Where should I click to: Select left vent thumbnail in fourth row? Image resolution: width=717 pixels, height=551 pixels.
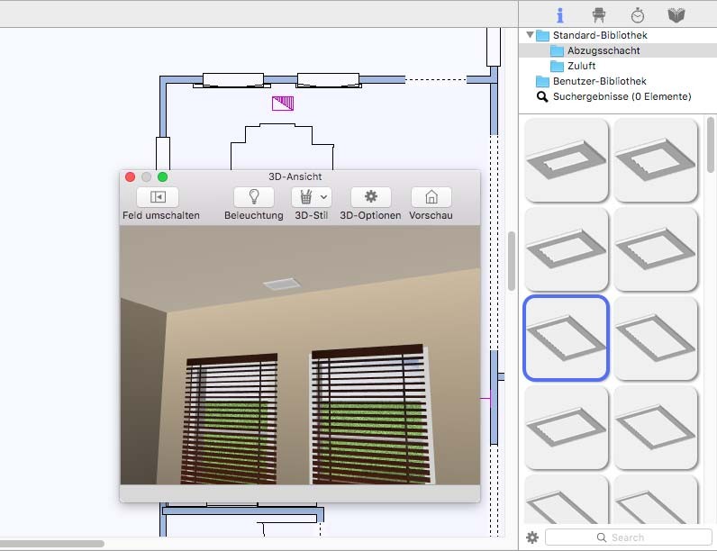(x=566, y=427)
